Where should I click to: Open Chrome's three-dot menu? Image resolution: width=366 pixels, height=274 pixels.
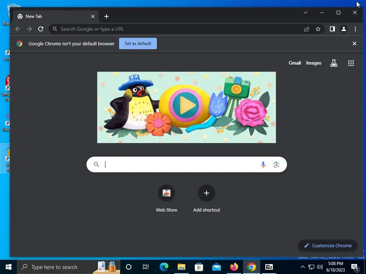tap(355, 29)
